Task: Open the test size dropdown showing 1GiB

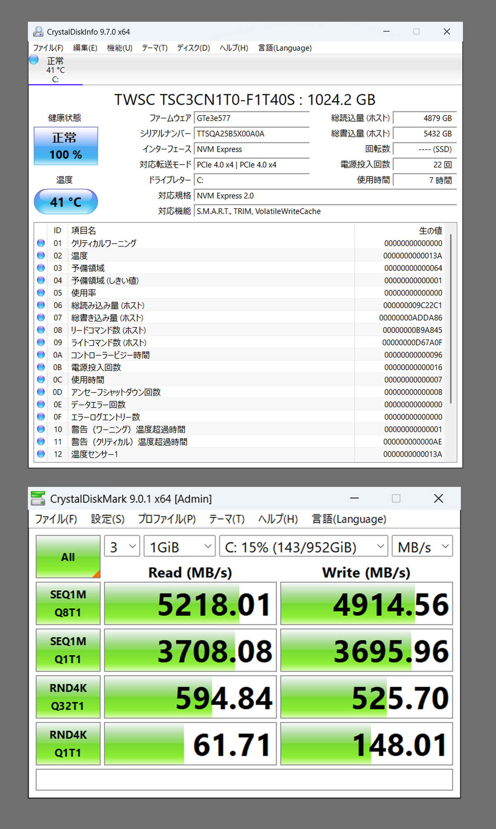Action: [180, 547]
